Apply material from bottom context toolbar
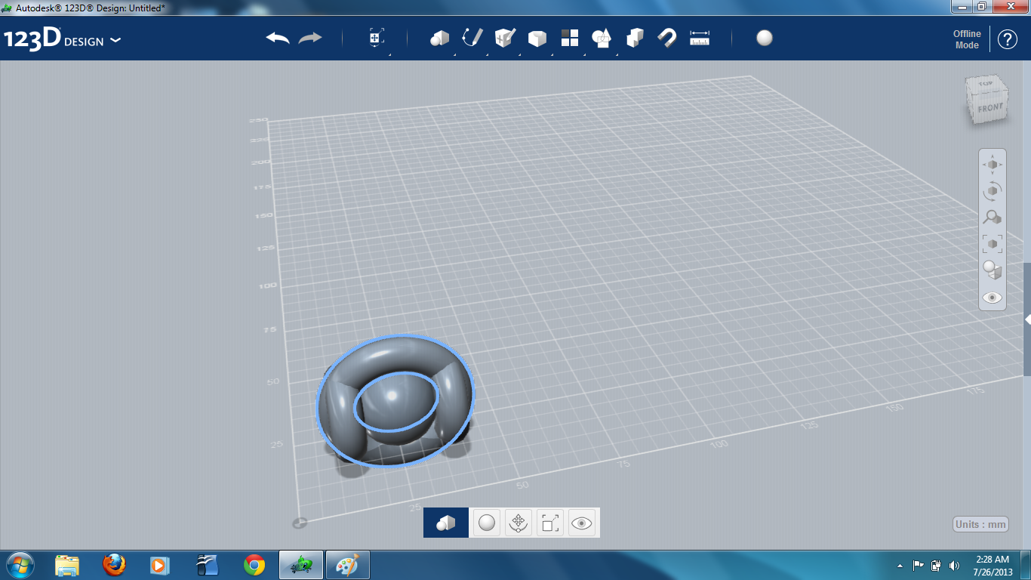The height and width of the screenshot is (580, 1031). tap(487, 523)
